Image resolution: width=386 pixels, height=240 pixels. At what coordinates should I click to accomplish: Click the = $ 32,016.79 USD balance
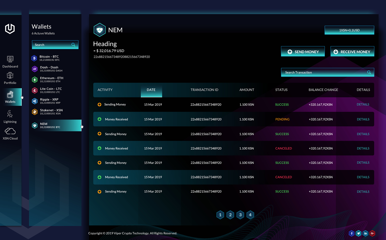tap(109, 51)
